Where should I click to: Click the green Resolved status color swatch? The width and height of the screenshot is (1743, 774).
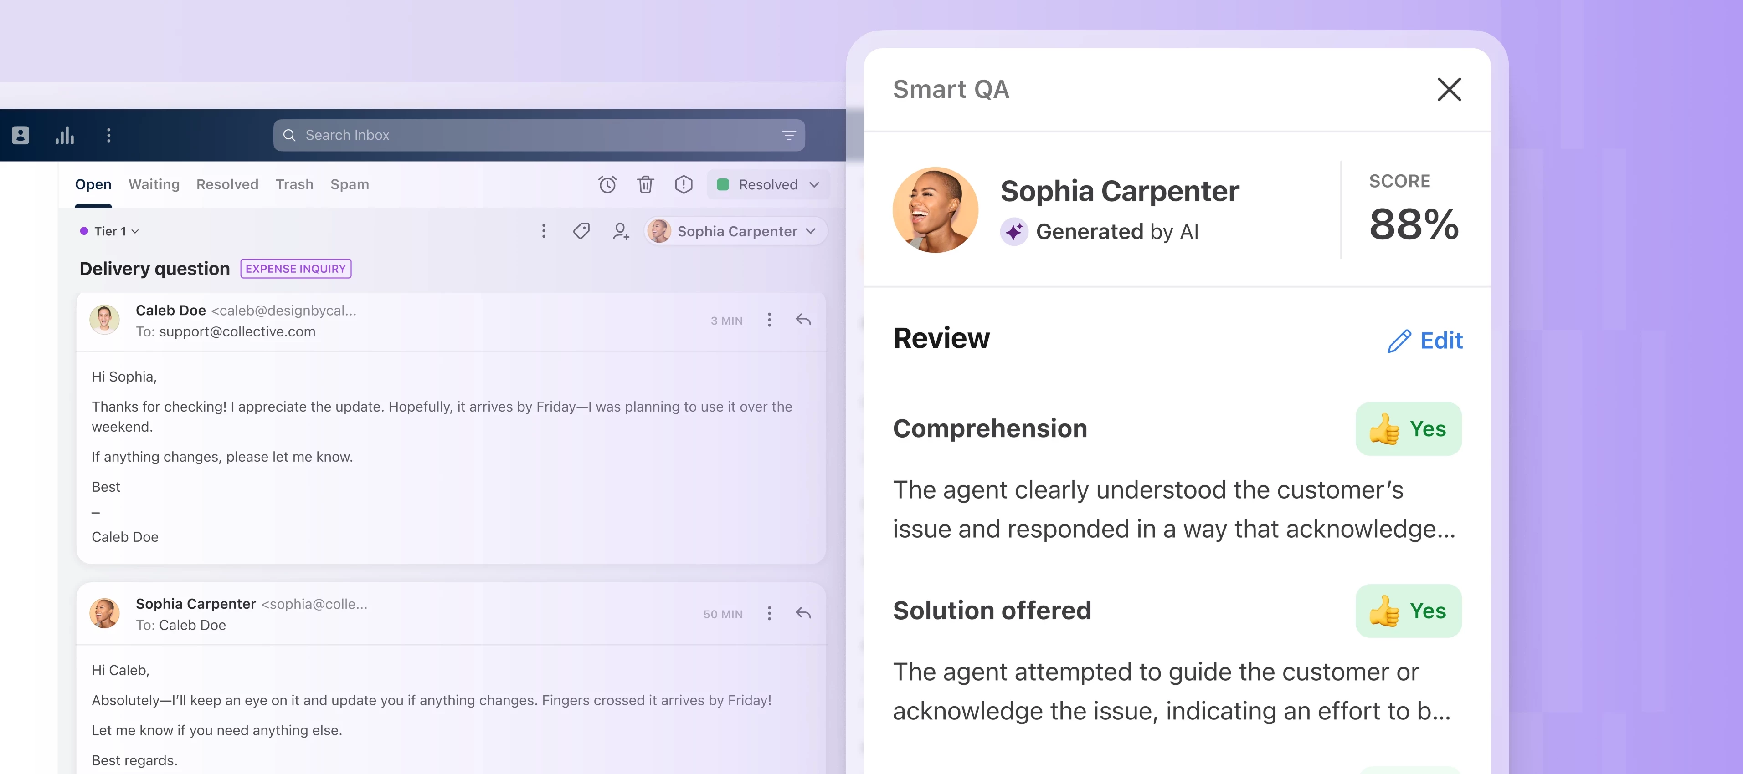(x=723, y=184)
